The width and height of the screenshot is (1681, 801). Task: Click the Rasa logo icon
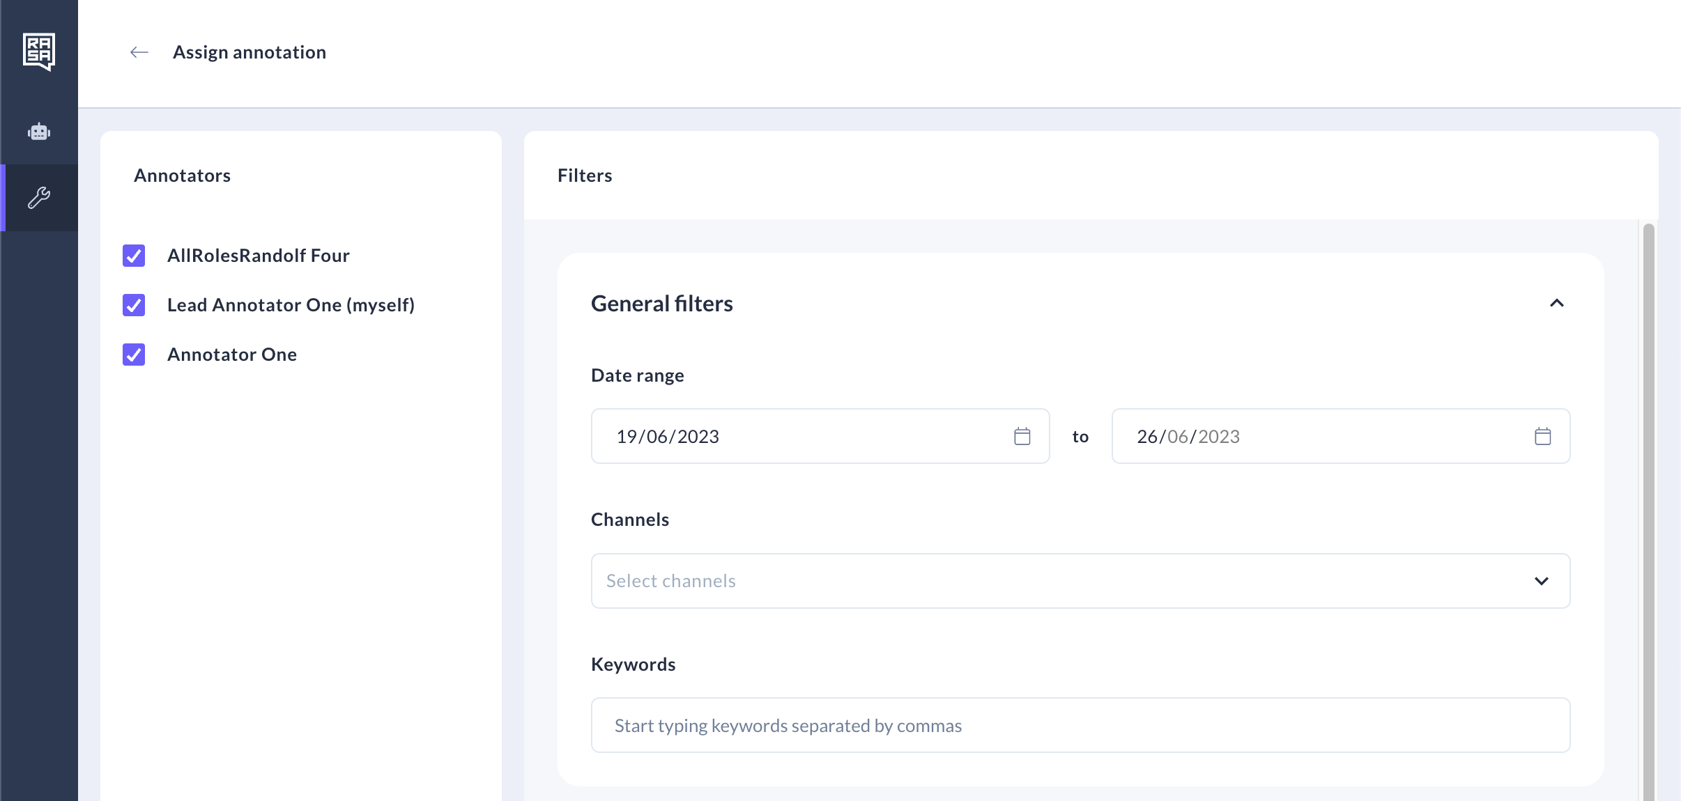[x=39, y=52]
